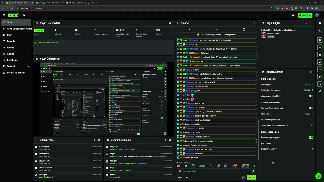Open the hamburger menu beside the Kick logo

click(4, 15)
